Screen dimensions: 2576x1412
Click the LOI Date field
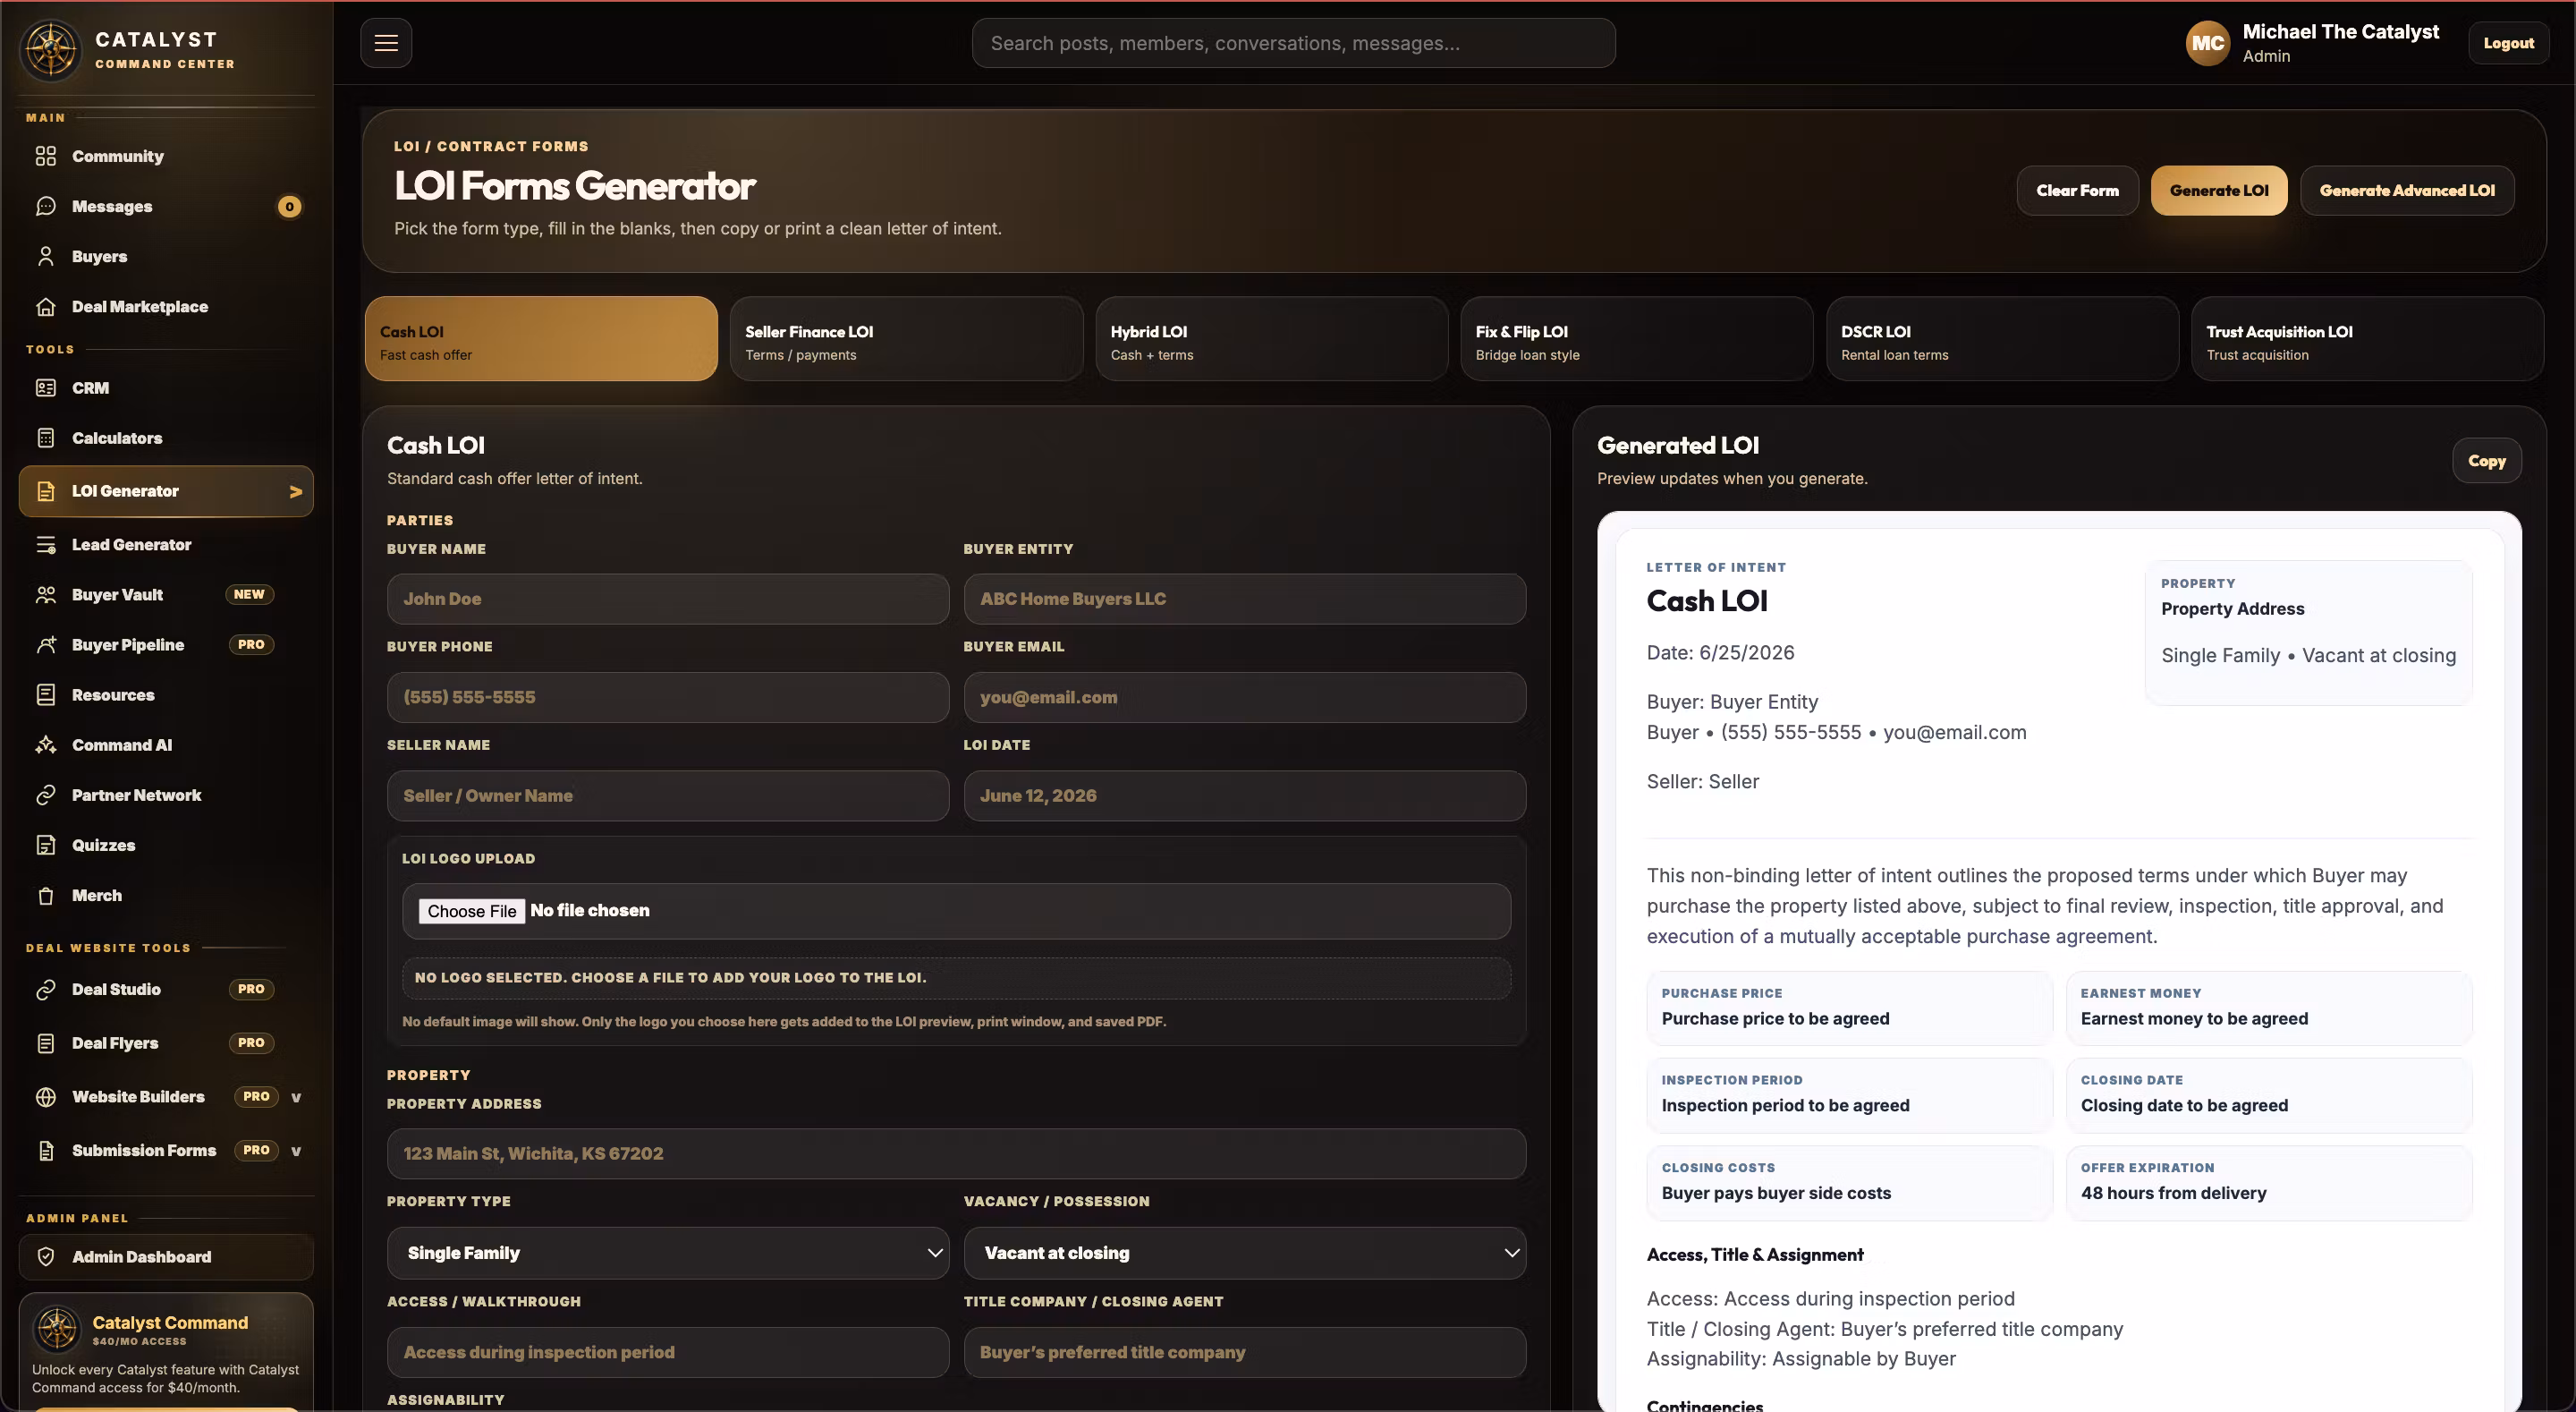point(1245,795)
